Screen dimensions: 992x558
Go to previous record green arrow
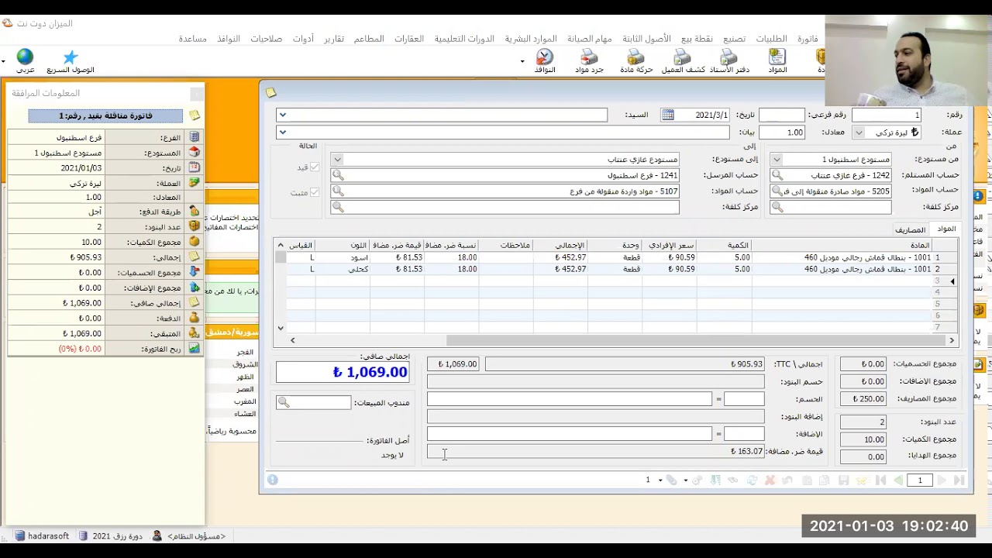(898, 480)
